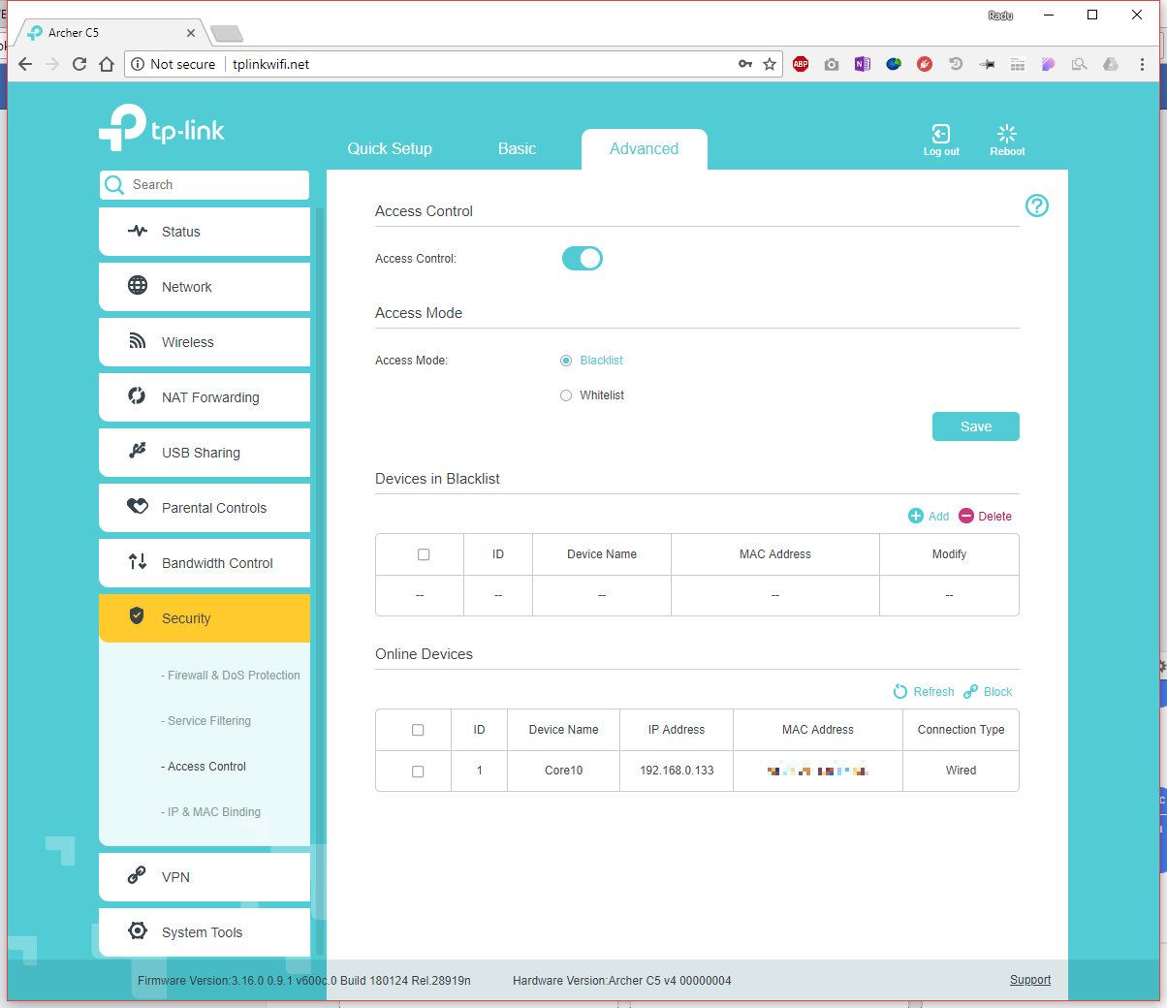Block selected device using Block icon
This screenshot has height=1008, width=1167.
[x=971, y=692]
